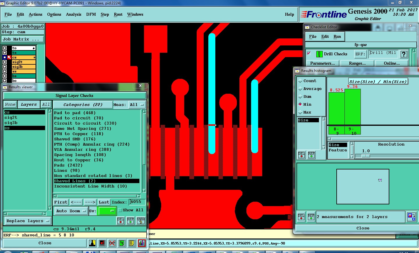This screenshot has height=253, width=419.
Task: Click the Frontline logo
Action: (324, 15)
